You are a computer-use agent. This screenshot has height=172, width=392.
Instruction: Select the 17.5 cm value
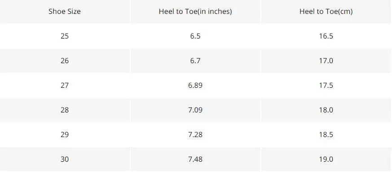pos(326,86)
